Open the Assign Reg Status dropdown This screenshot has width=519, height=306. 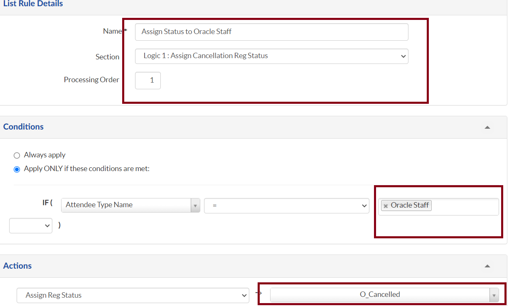click(133, 296)
